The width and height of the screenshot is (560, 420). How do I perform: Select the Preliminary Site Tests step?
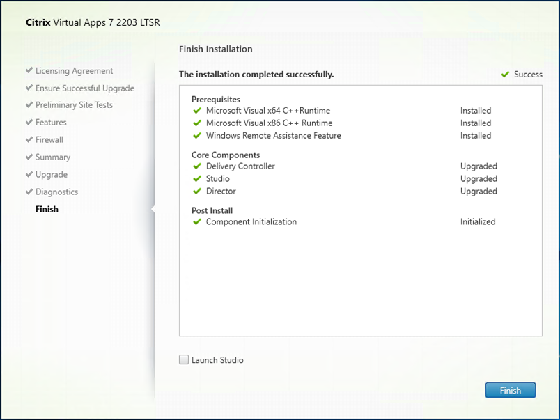click(74, 105)
